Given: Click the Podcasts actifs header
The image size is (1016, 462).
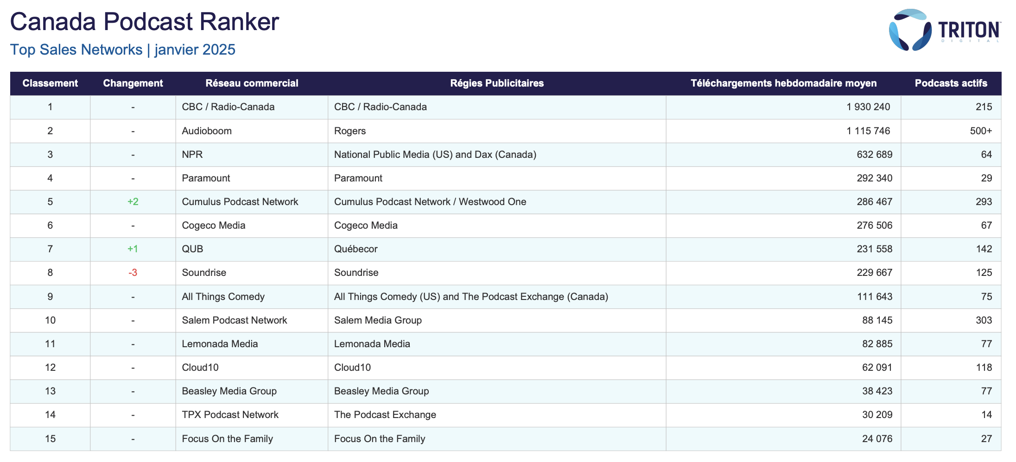Looking at the screenshot, I should [x=951, y=83].
